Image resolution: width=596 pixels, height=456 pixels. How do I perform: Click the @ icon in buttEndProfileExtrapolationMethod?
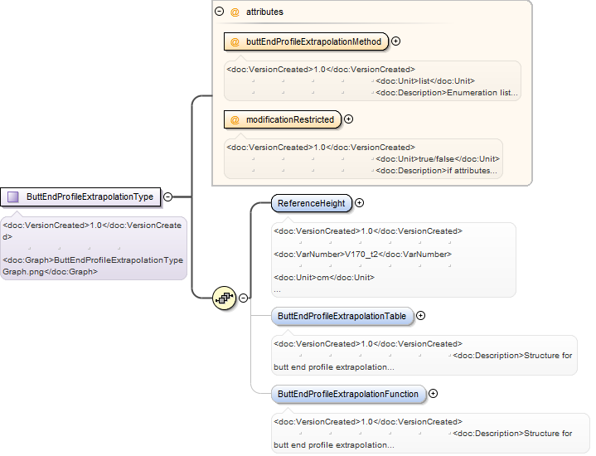pyautogui.click(x=235, y=41)
